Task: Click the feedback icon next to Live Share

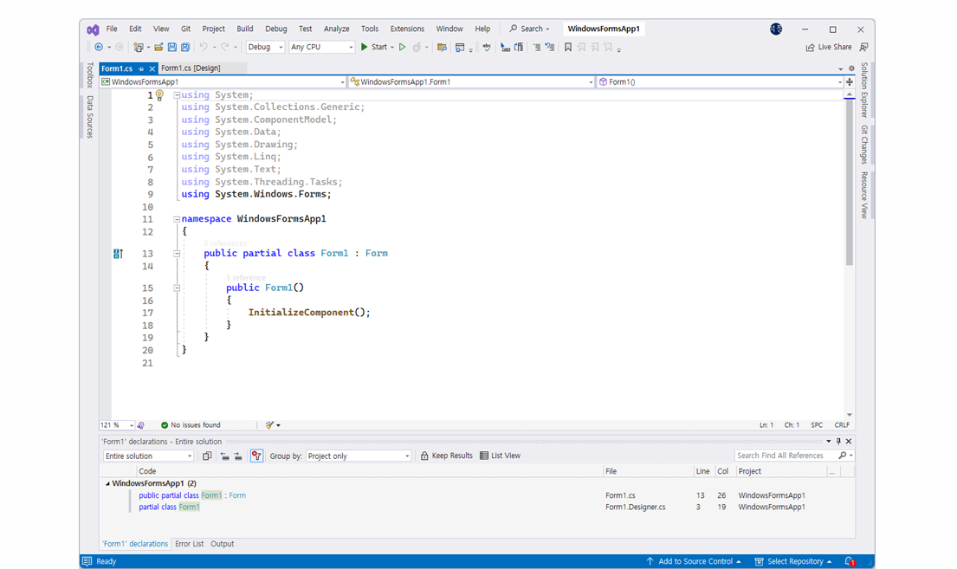Action: pos(863,47)
